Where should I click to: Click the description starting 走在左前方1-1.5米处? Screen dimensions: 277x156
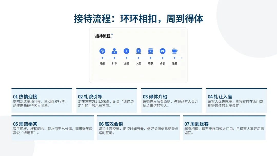point(106,103)
